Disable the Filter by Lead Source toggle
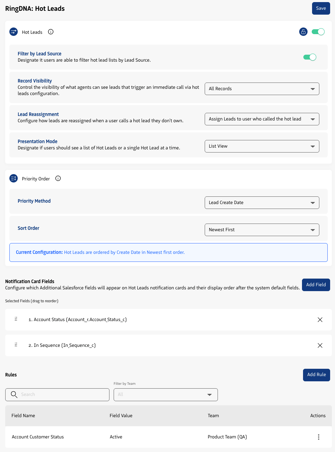This screenshot has width=335, height=452. click(310, 57)
